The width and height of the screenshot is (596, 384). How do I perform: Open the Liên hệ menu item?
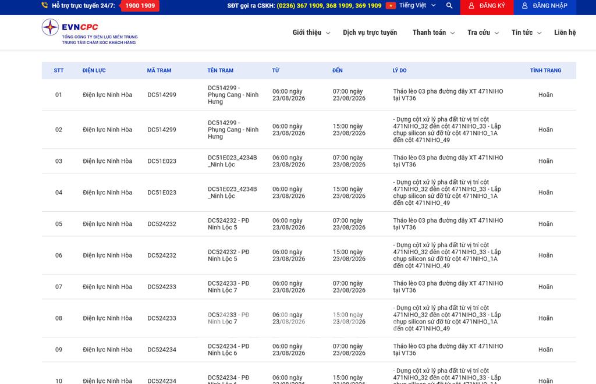pyautogui.click(x=565, y=33)
